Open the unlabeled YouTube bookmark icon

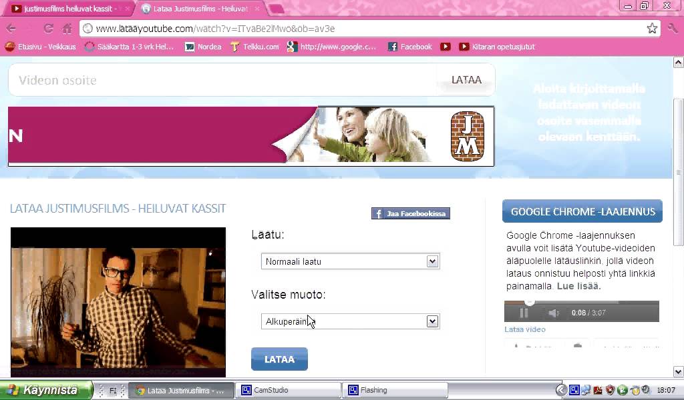[x=446, y=47]
